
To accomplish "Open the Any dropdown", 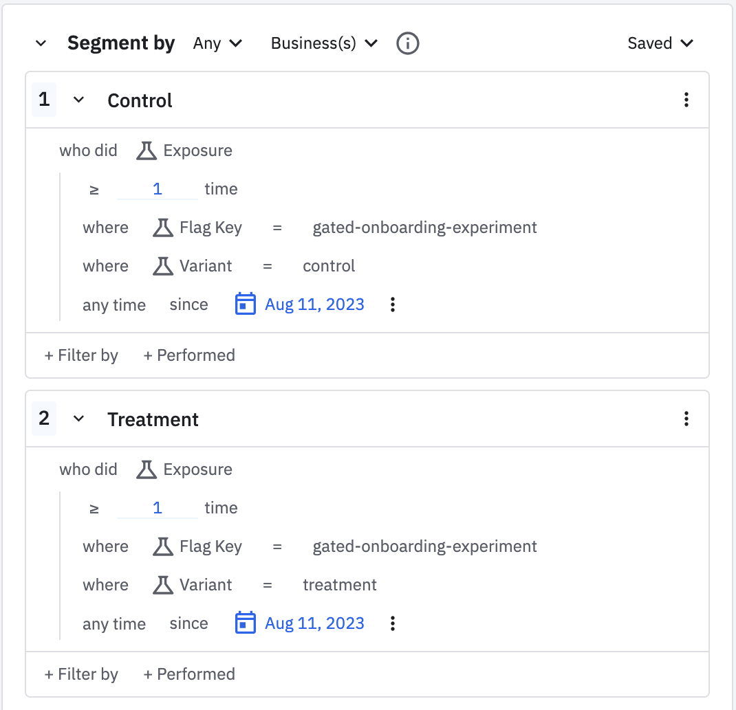I will tap(218, 43).
